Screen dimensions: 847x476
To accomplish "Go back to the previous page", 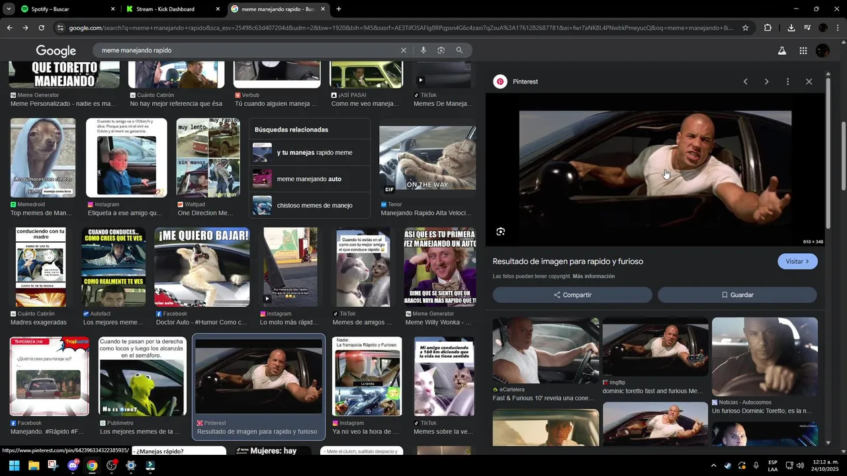I will coord(9,28).
